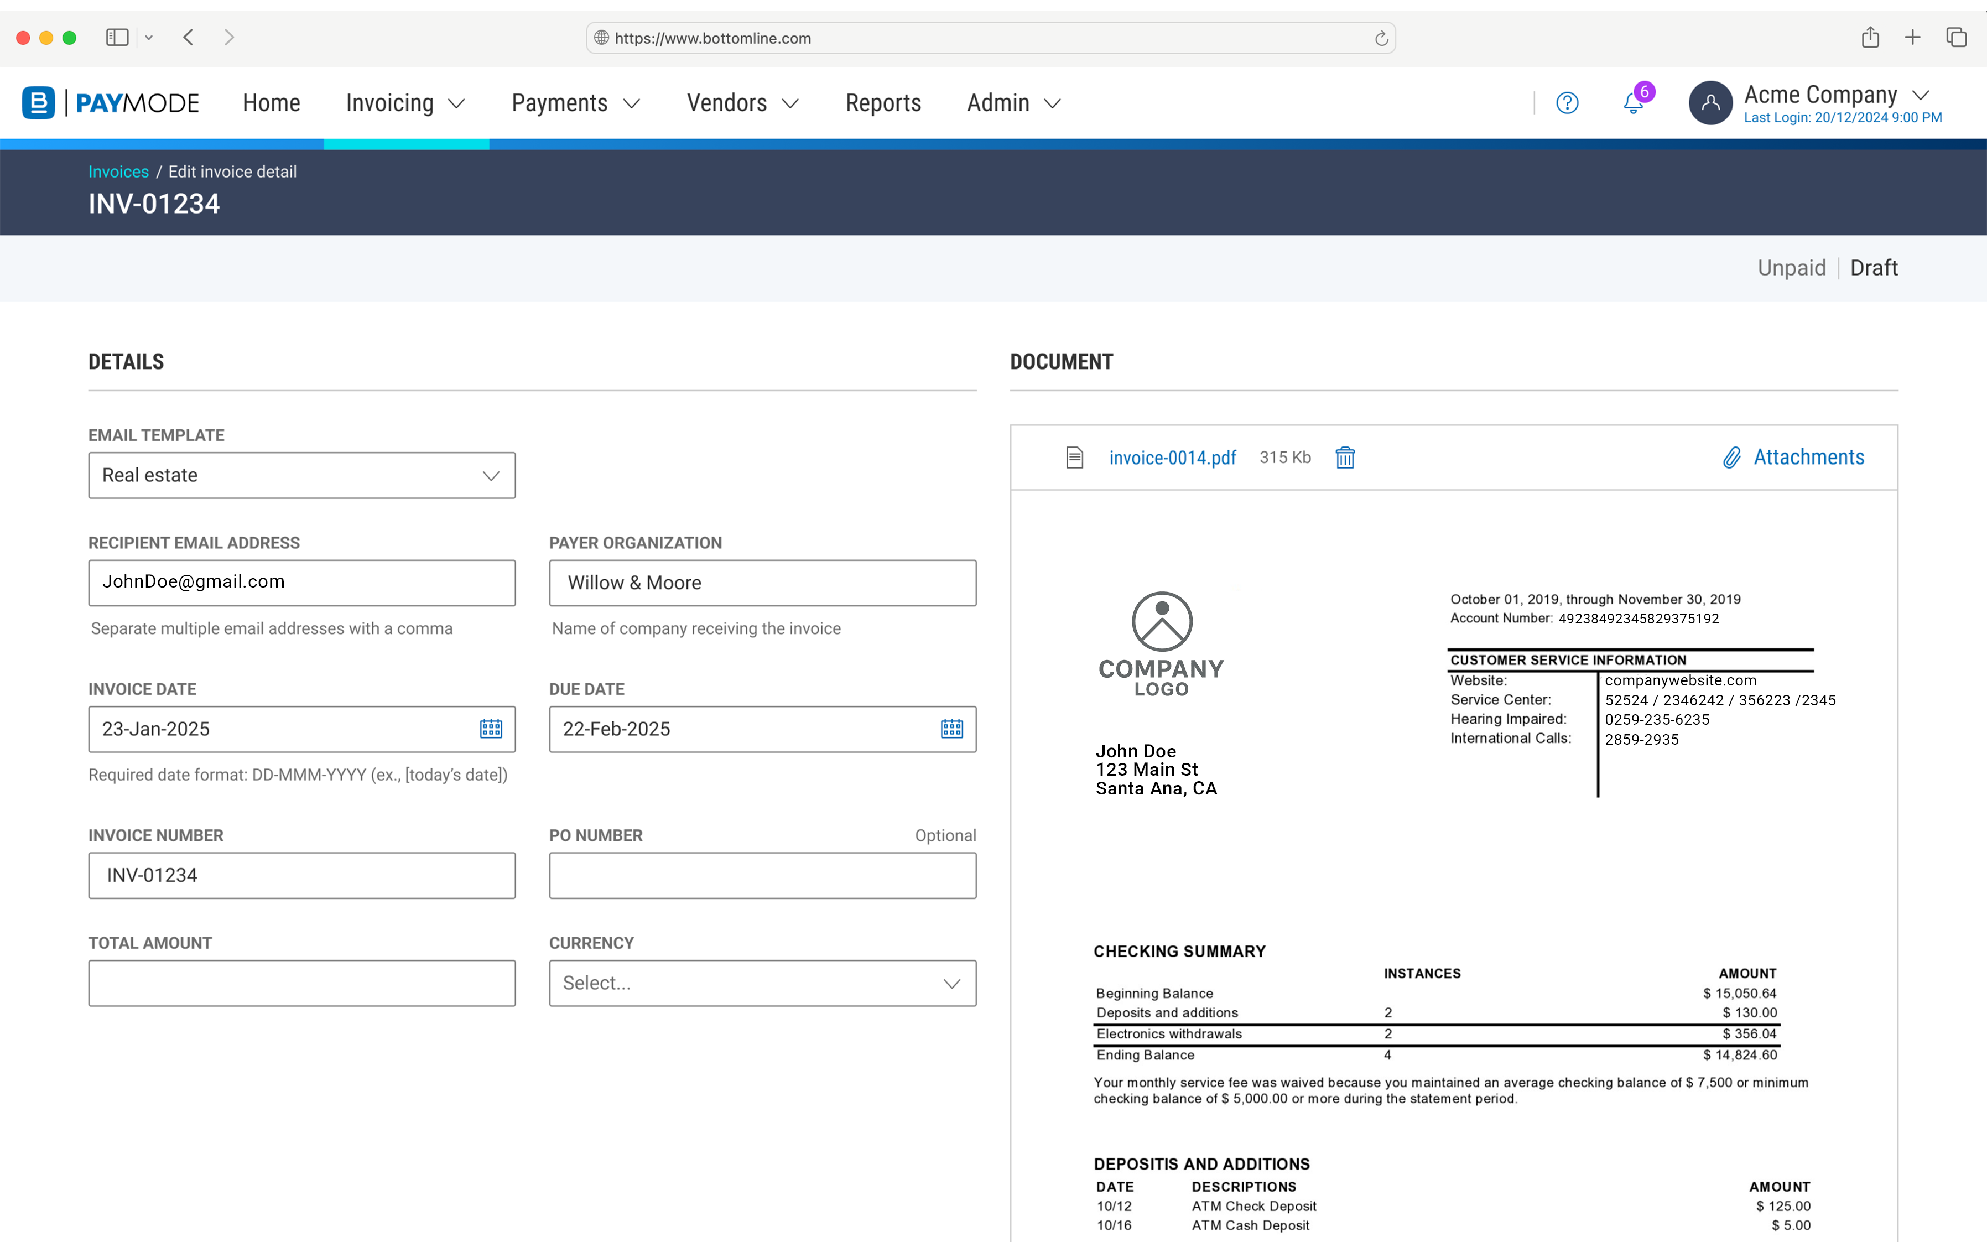Click the Edit invoice detail breadcrumb text
The image size is (1987, 1242).
tap(232, 172)
